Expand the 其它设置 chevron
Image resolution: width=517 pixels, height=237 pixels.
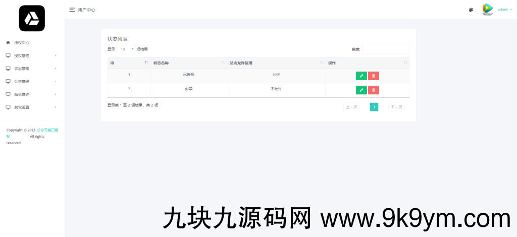click(x=56, y=107)
